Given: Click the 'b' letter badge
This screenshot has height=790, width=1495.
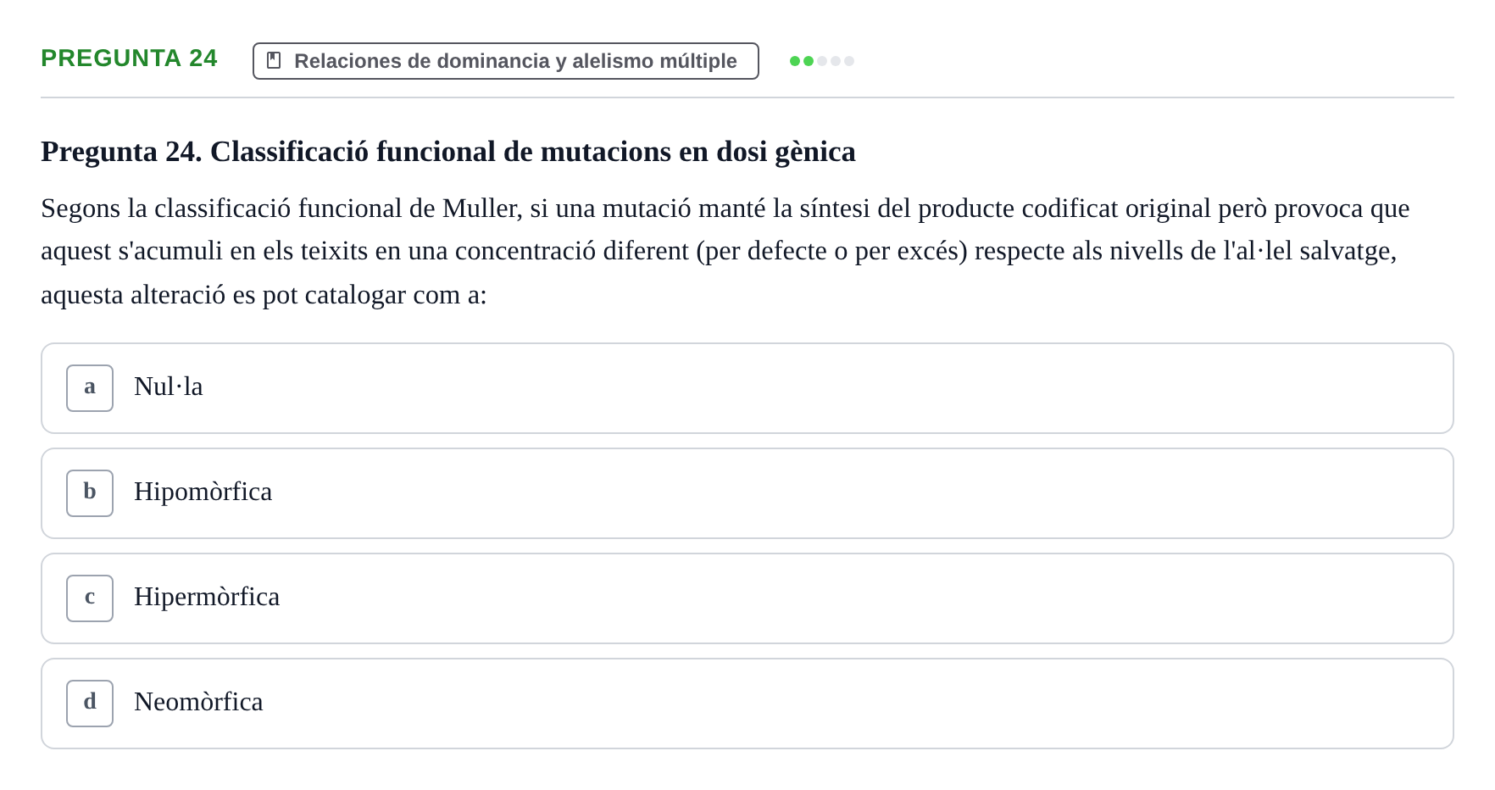Looking at the screenshot, I should pos(90,493).
